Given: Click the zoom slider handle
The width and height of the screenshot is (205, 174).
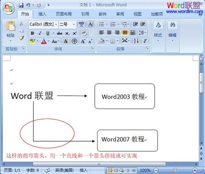Looking at the screenshot, I should (x=175, y=170).
